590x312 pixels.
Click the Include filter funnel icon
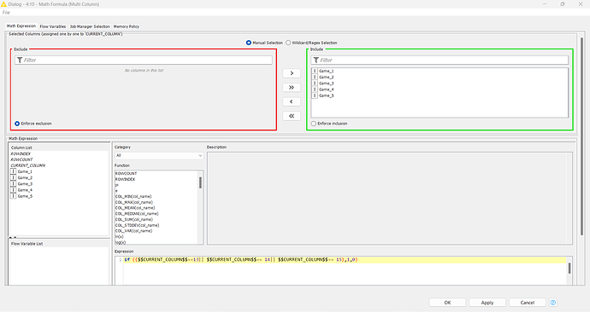[316, 60]
